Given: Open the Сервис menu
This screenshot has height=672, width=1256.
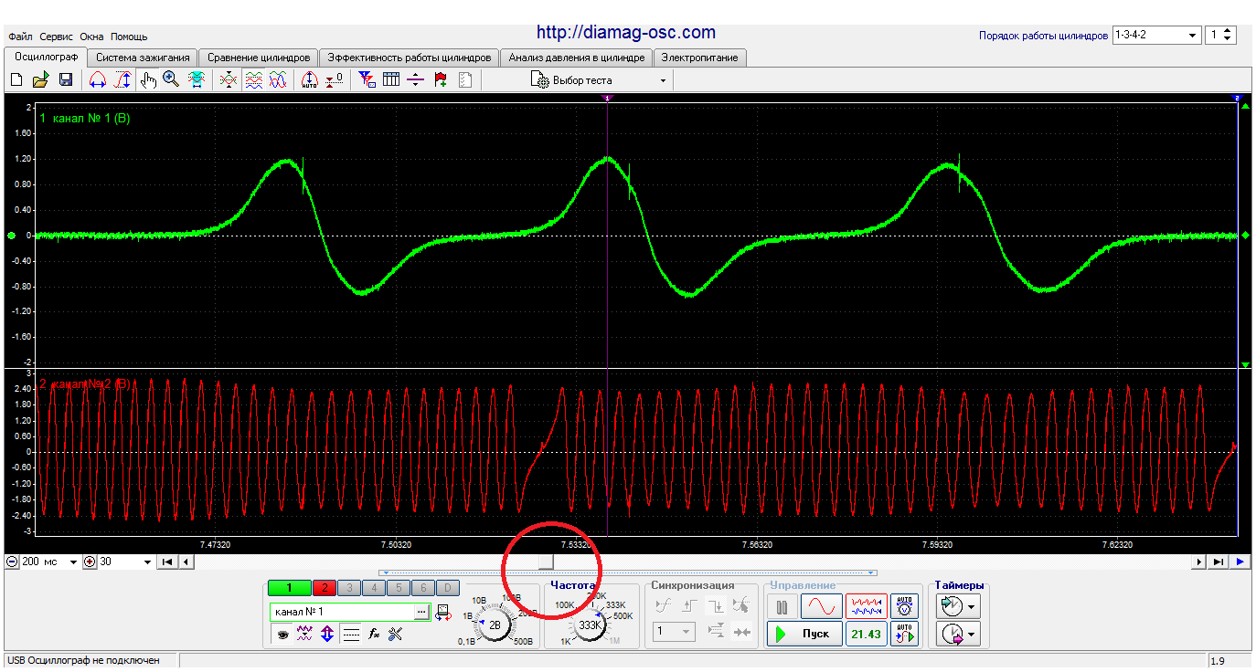Looking at the screenshot, I should pos(57,37).
